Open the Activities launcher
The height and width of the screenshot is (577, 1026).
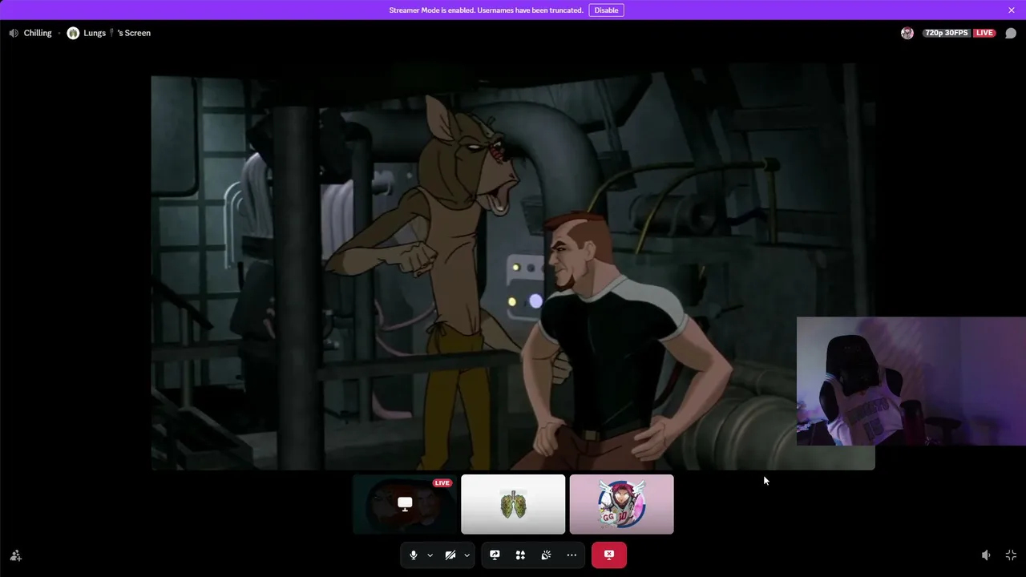[x=520, y=555]
